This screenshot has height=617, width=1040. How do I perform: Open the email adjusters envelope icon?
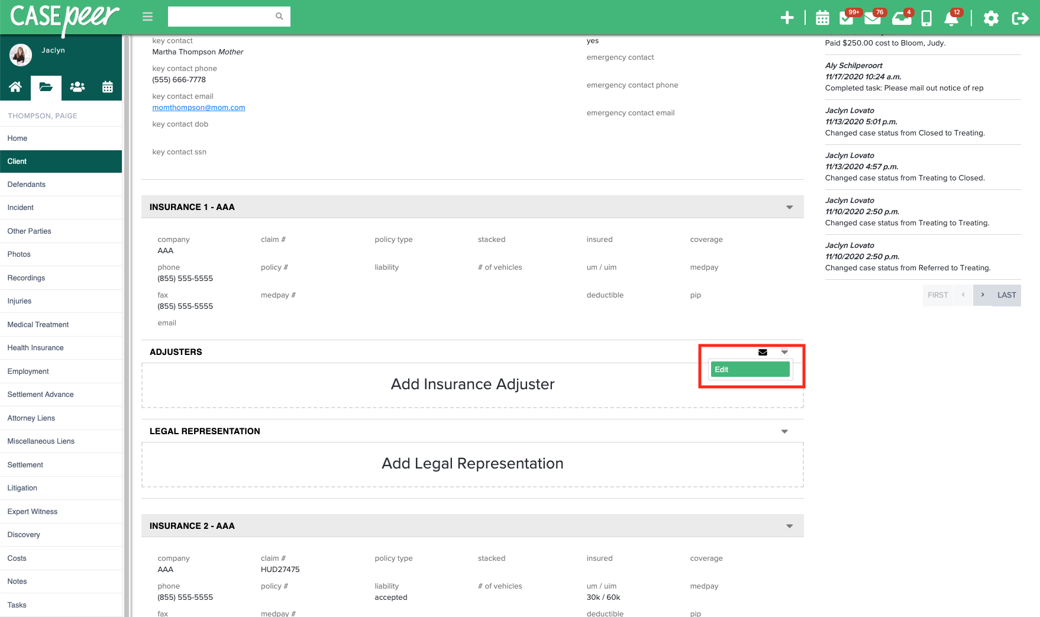pos(762,352)
